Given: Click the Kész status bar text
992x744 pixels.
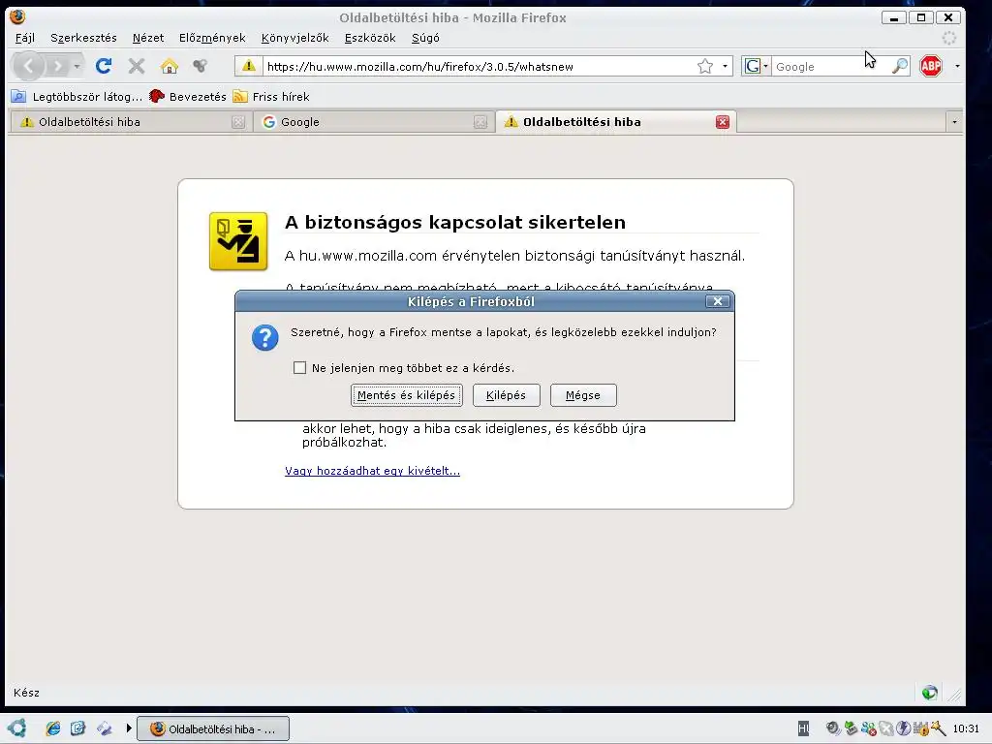Looking at the screenshot, I should [26, 693].
